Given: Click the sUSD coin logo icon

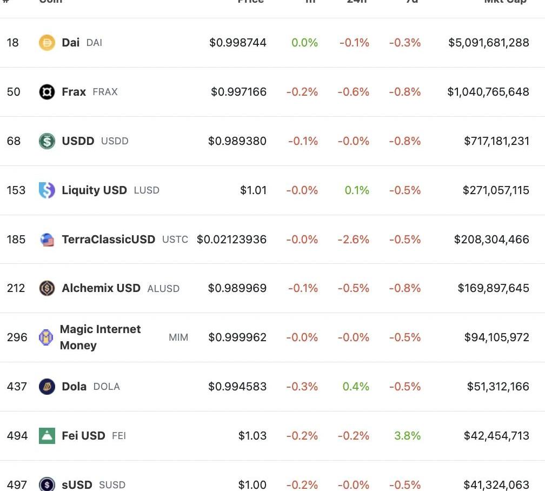Looking at the screenshot, I should click(x=47, y=484).
